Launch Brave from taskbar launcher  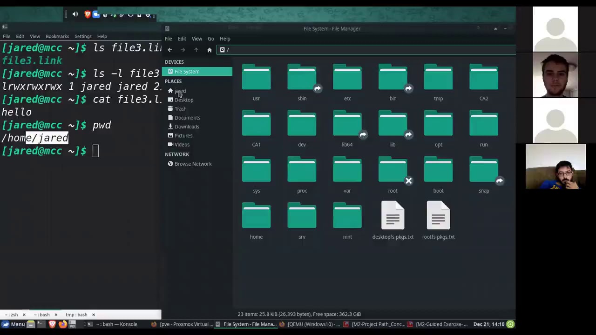coord(52,324)
